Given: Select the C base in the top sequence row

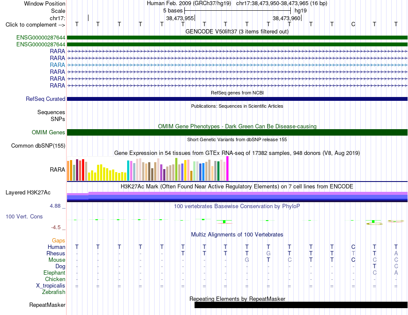Looking at the screenshot, I should (x=353, y=24).
